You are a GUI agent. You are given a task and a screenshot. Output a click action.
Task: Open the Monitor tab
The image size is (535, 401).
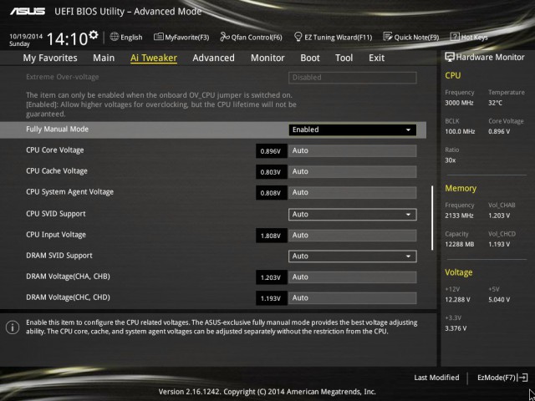(267, 58)
